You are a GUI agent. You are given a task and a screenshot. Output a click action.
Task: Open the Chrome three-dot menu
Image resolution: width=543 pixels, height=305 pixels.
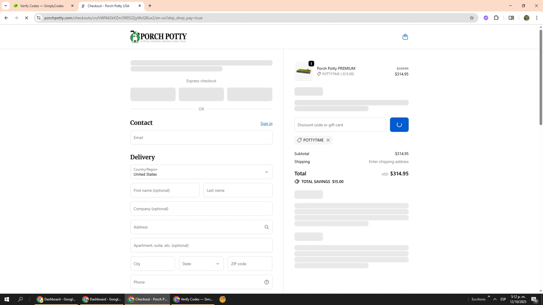pyautogui.click(x=537, y=18)
